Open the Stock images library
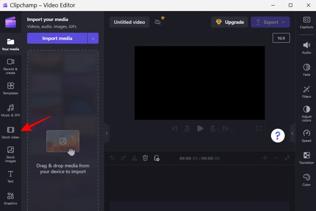This screenshot has width=316, height=211. click(x=11, y=155)
